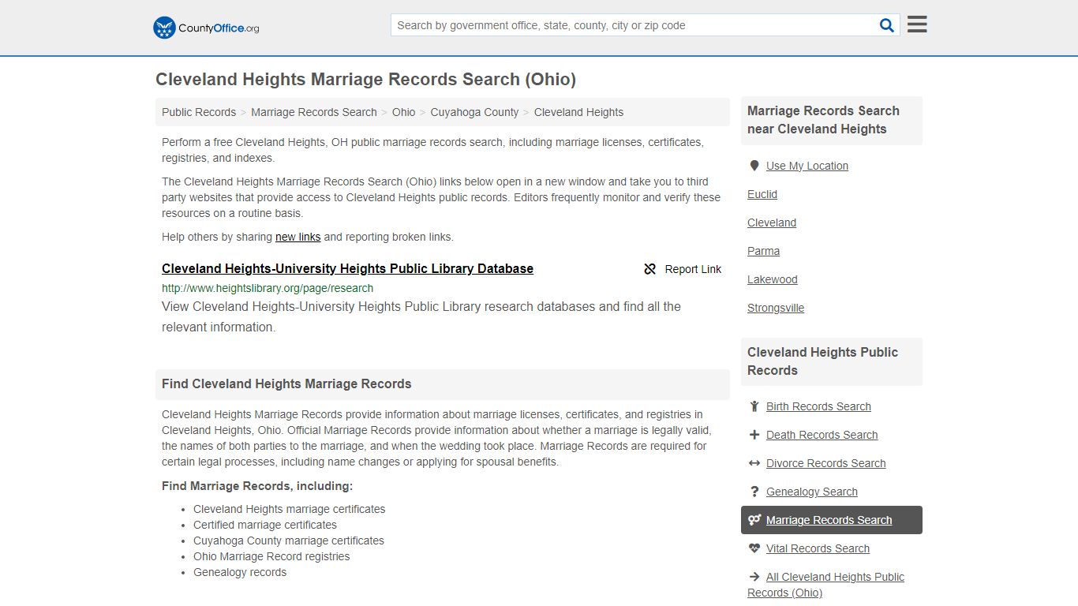Select highlighted Marriage Records Search item
Viewport: 1078px width, 606px height.
coord(832,520)
